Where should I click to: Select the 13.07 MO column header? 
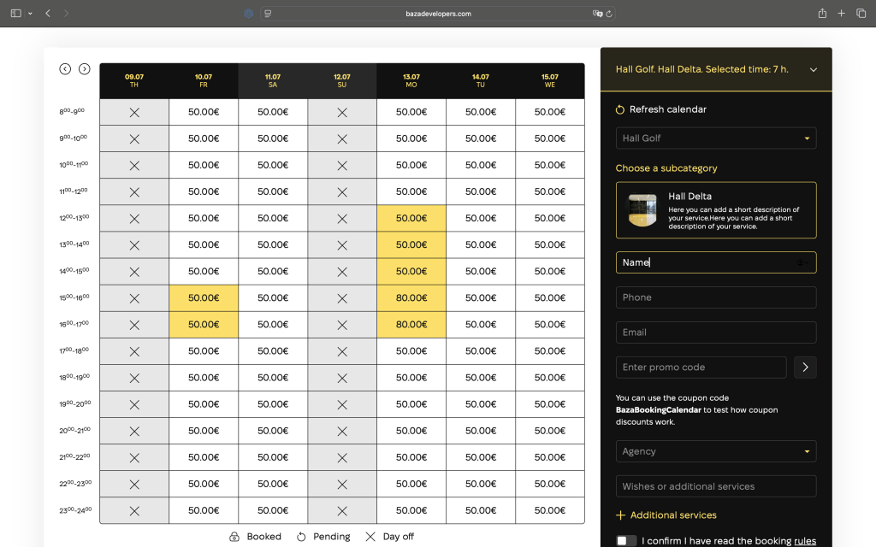click(x=411, y=81)
